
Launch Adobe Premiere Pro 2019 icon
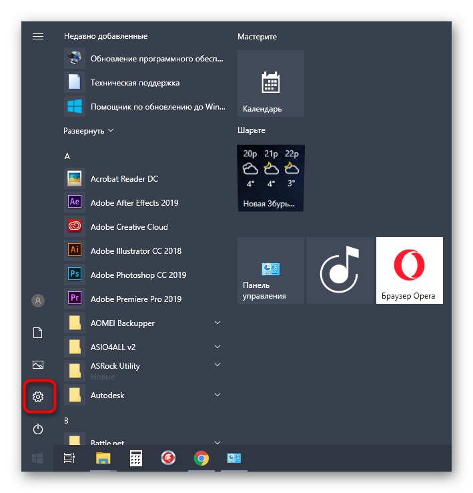(75, 299)
